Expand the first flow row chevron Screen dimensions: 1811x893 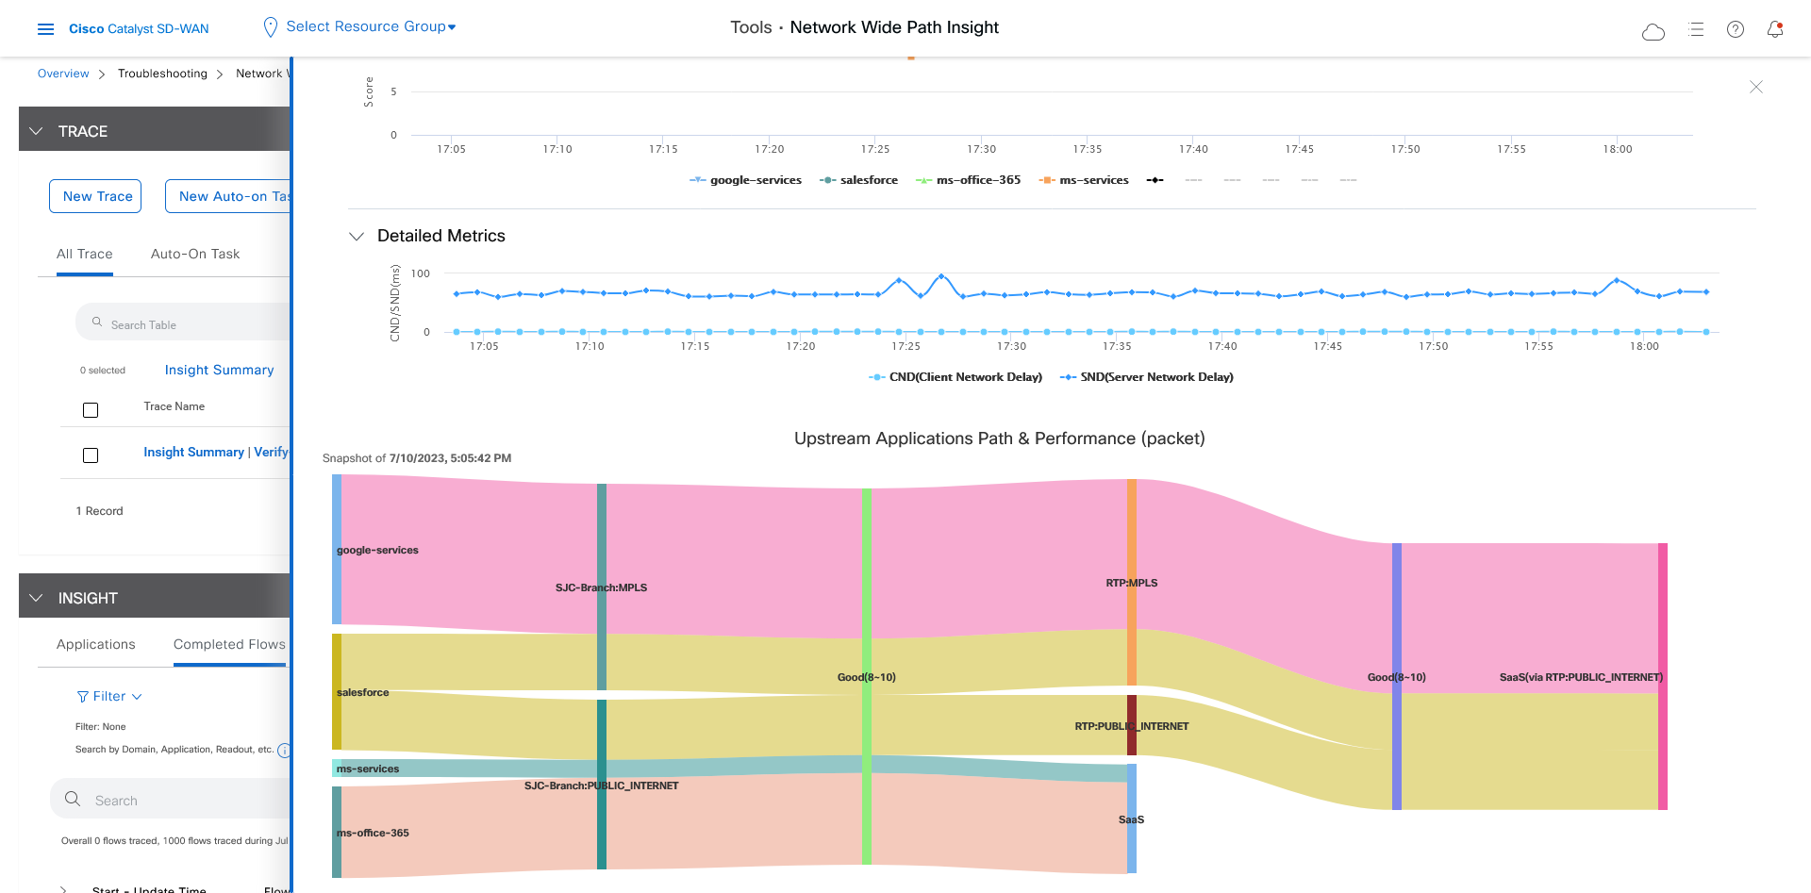pyautogui.click(x=63, y=889)
